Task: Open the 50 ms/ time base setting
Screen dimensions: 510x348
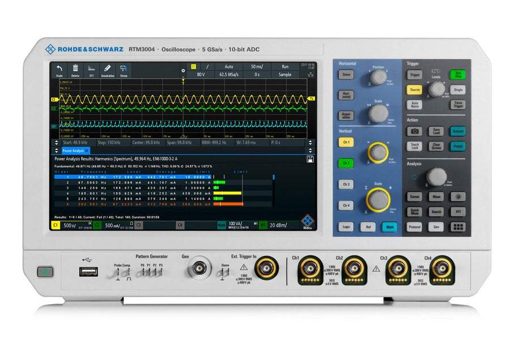Action: 257,66
